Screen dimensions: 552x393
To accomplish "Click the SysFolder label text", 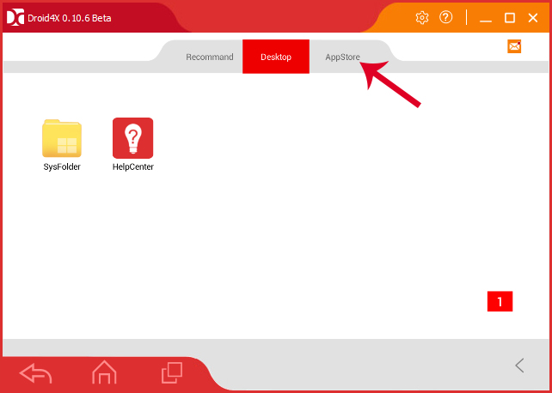I will (62, 166).
